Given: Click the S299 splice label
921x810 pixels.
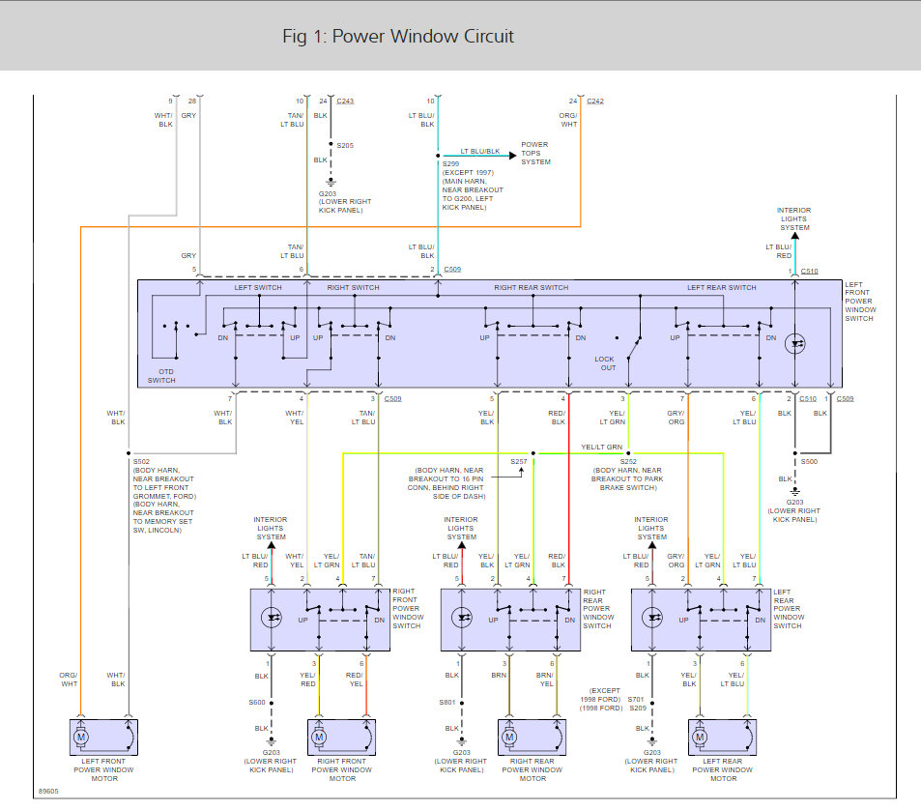Looking at the screenshot, I should click(x=451, y=164).
